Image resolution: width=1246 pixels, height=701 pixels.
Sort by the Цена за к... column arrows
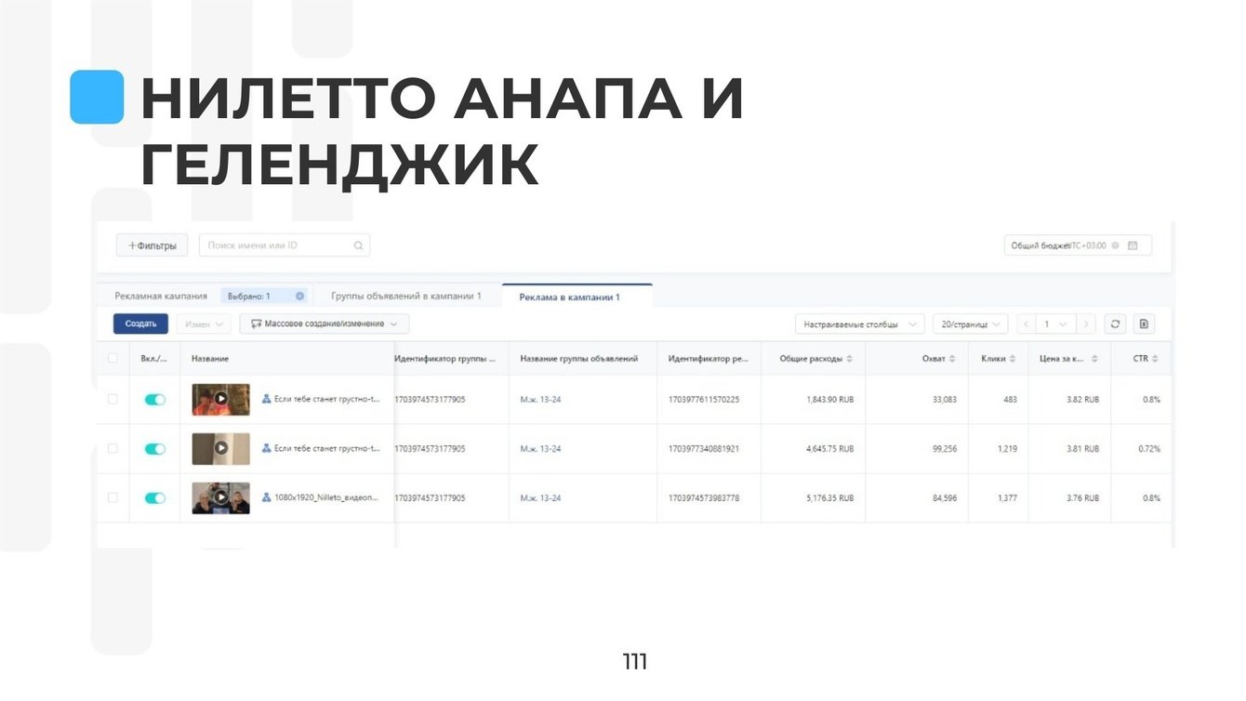click(x=1094, y=359)
